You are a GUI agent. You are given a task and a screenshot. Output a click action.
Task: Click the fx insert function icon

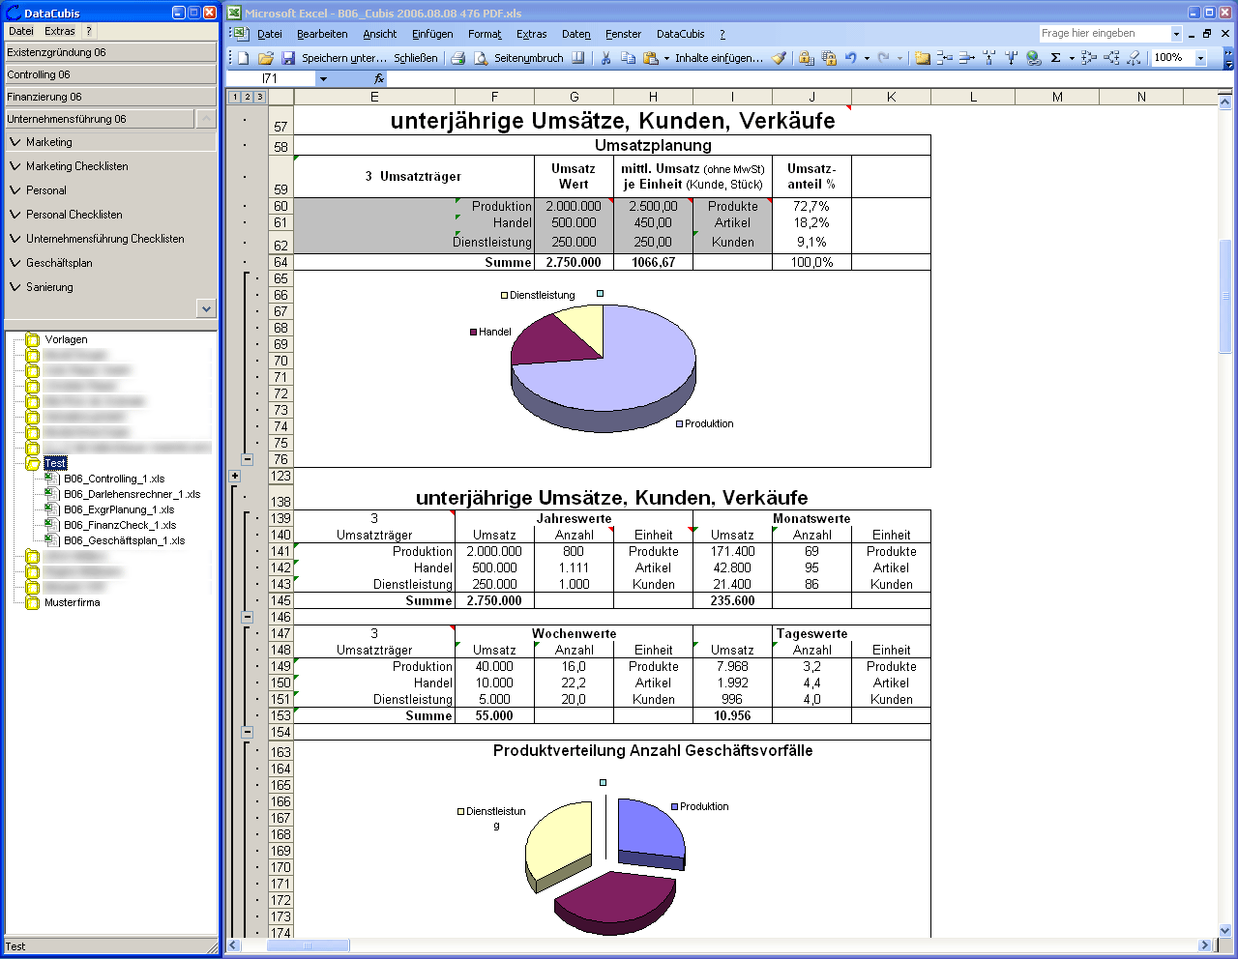[379, 79]
